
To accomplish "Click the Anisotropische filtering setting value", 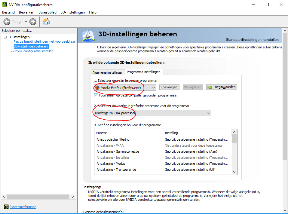I will [x=197, y=139].
